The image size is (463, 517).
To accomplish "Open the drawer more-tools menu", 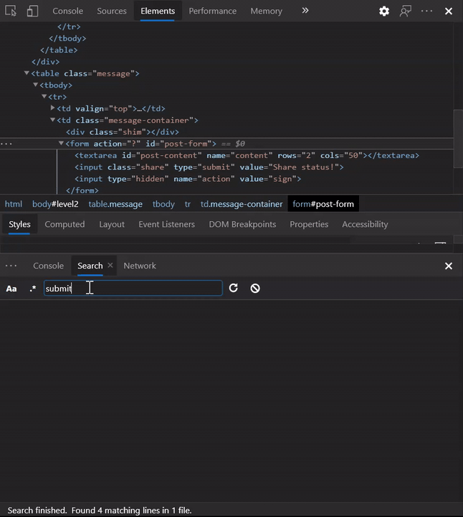I will point(11,266).
